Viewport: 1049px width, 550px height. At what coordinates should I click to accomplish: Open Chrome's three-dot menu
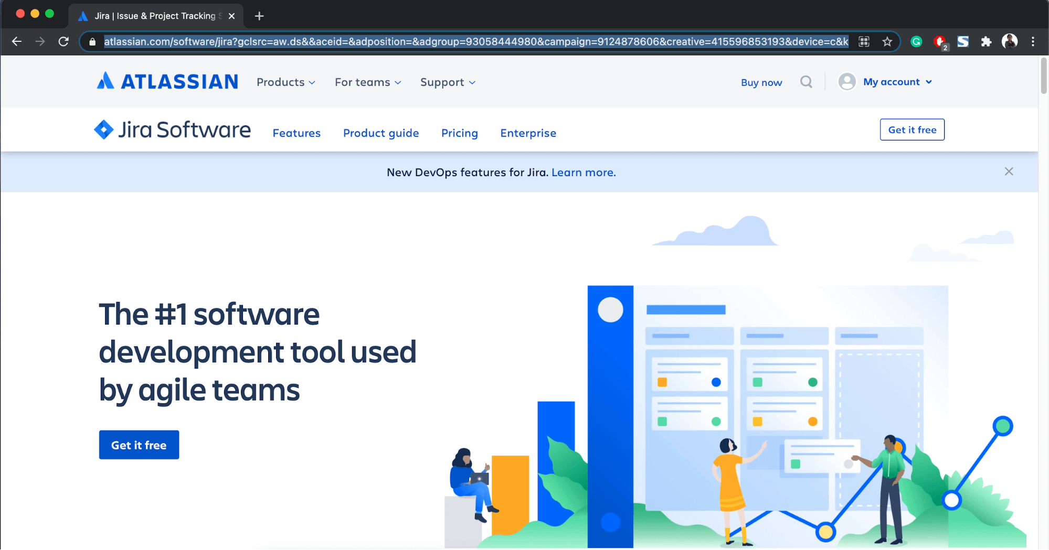pos(1033,42)
